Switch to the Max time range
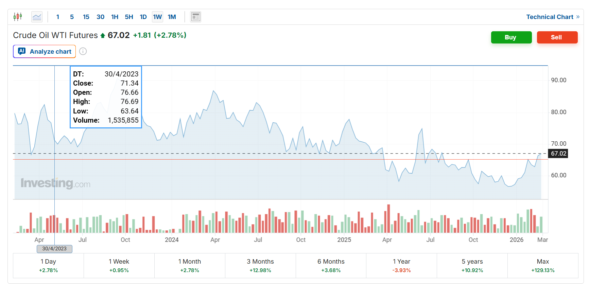589x284 pixels. pyautogui.click(x=543, y=266)
